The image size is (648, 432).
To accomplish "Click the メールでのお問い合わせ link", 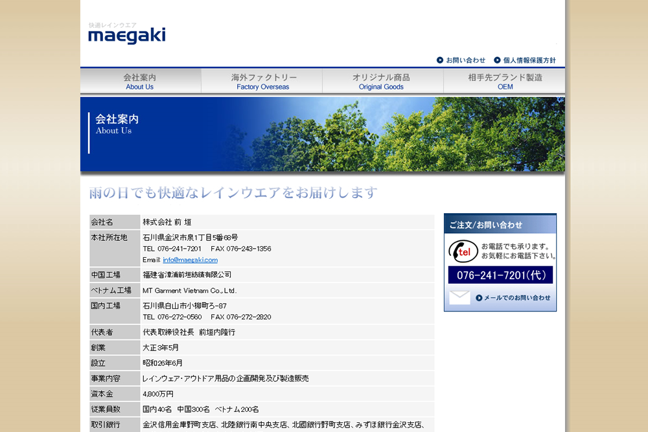I will [x=517, y=298].
